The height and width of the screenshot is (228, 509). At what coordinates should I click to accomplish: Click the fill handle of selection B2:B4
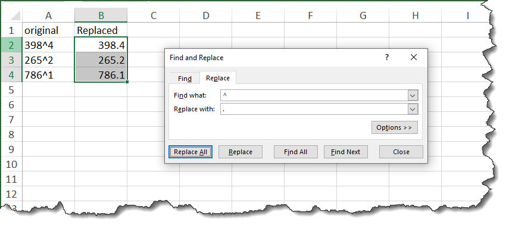coord(127,82)
